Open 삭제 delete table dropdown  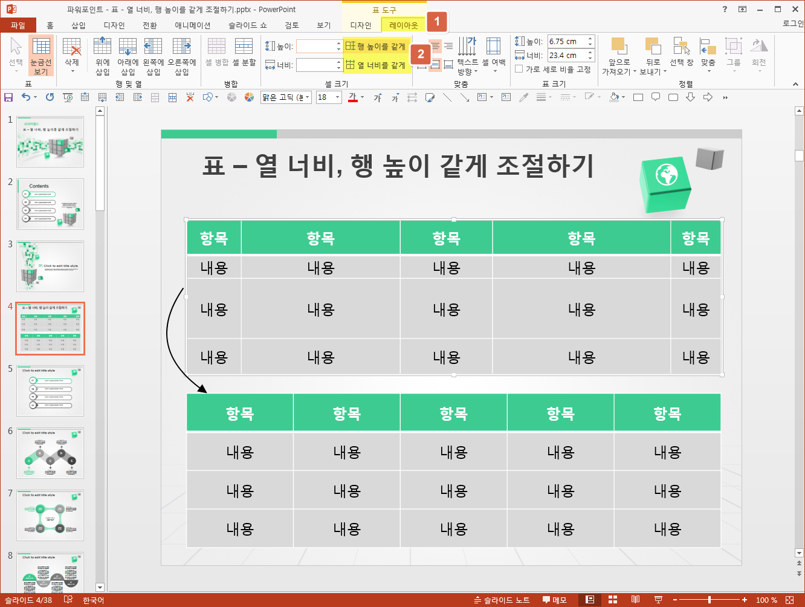click(x=72, y=56)
